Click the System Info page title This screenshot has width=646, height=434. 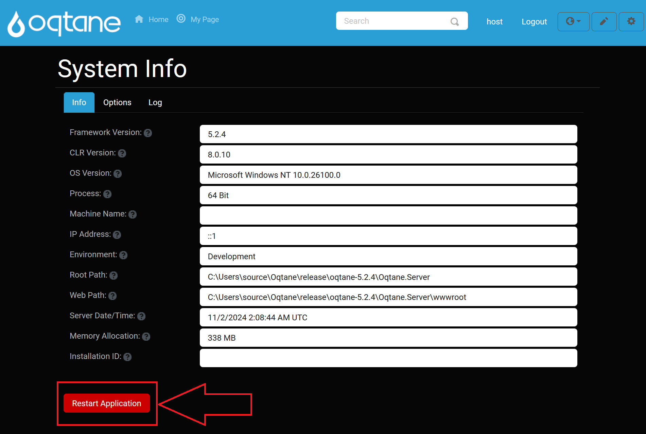pyautogui.click(x=122, y=69)
